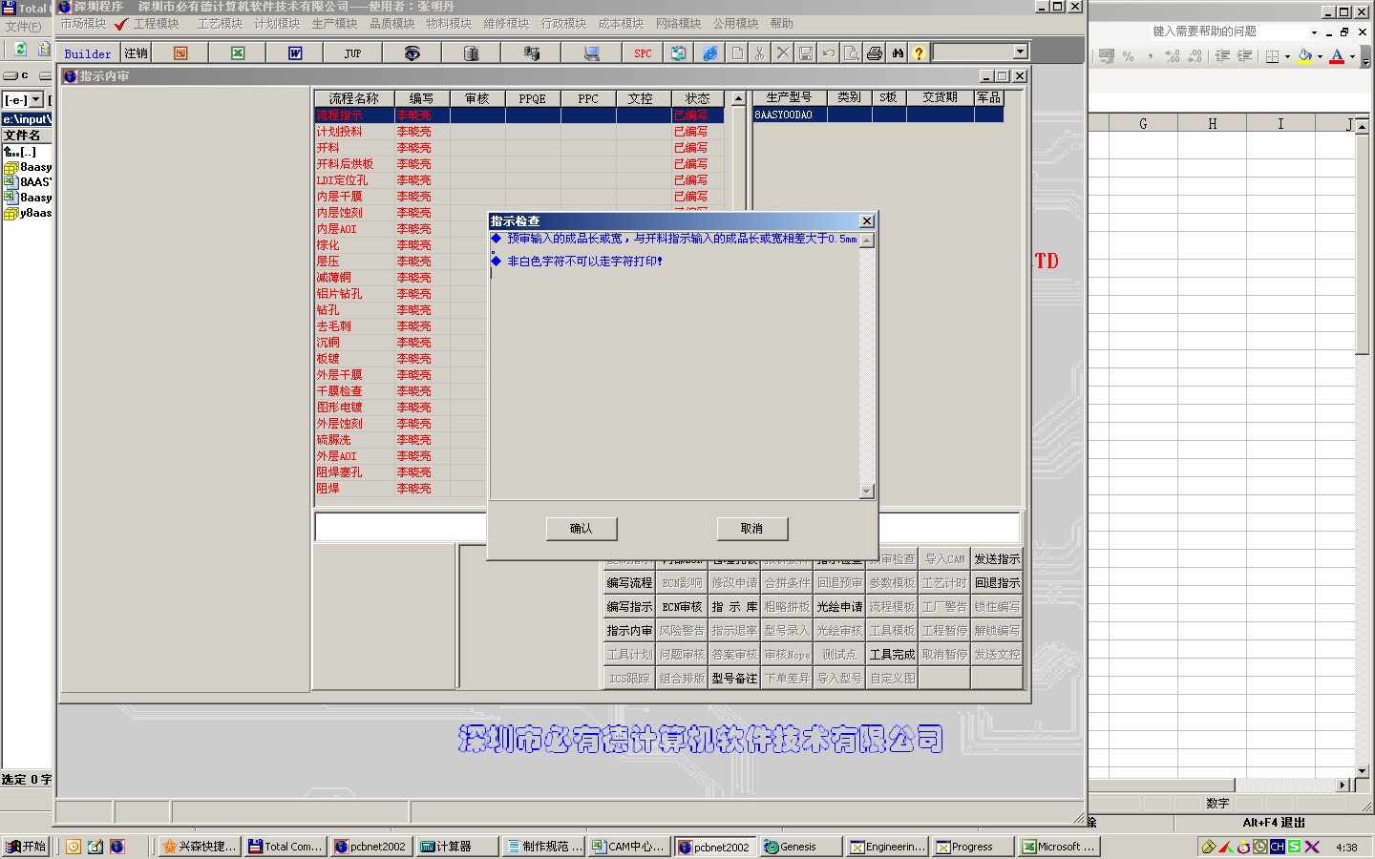Viewport: 1375px width, 859px height.
Task: Click the yellow question mark help icon
Action: click(x=919, y=53)
